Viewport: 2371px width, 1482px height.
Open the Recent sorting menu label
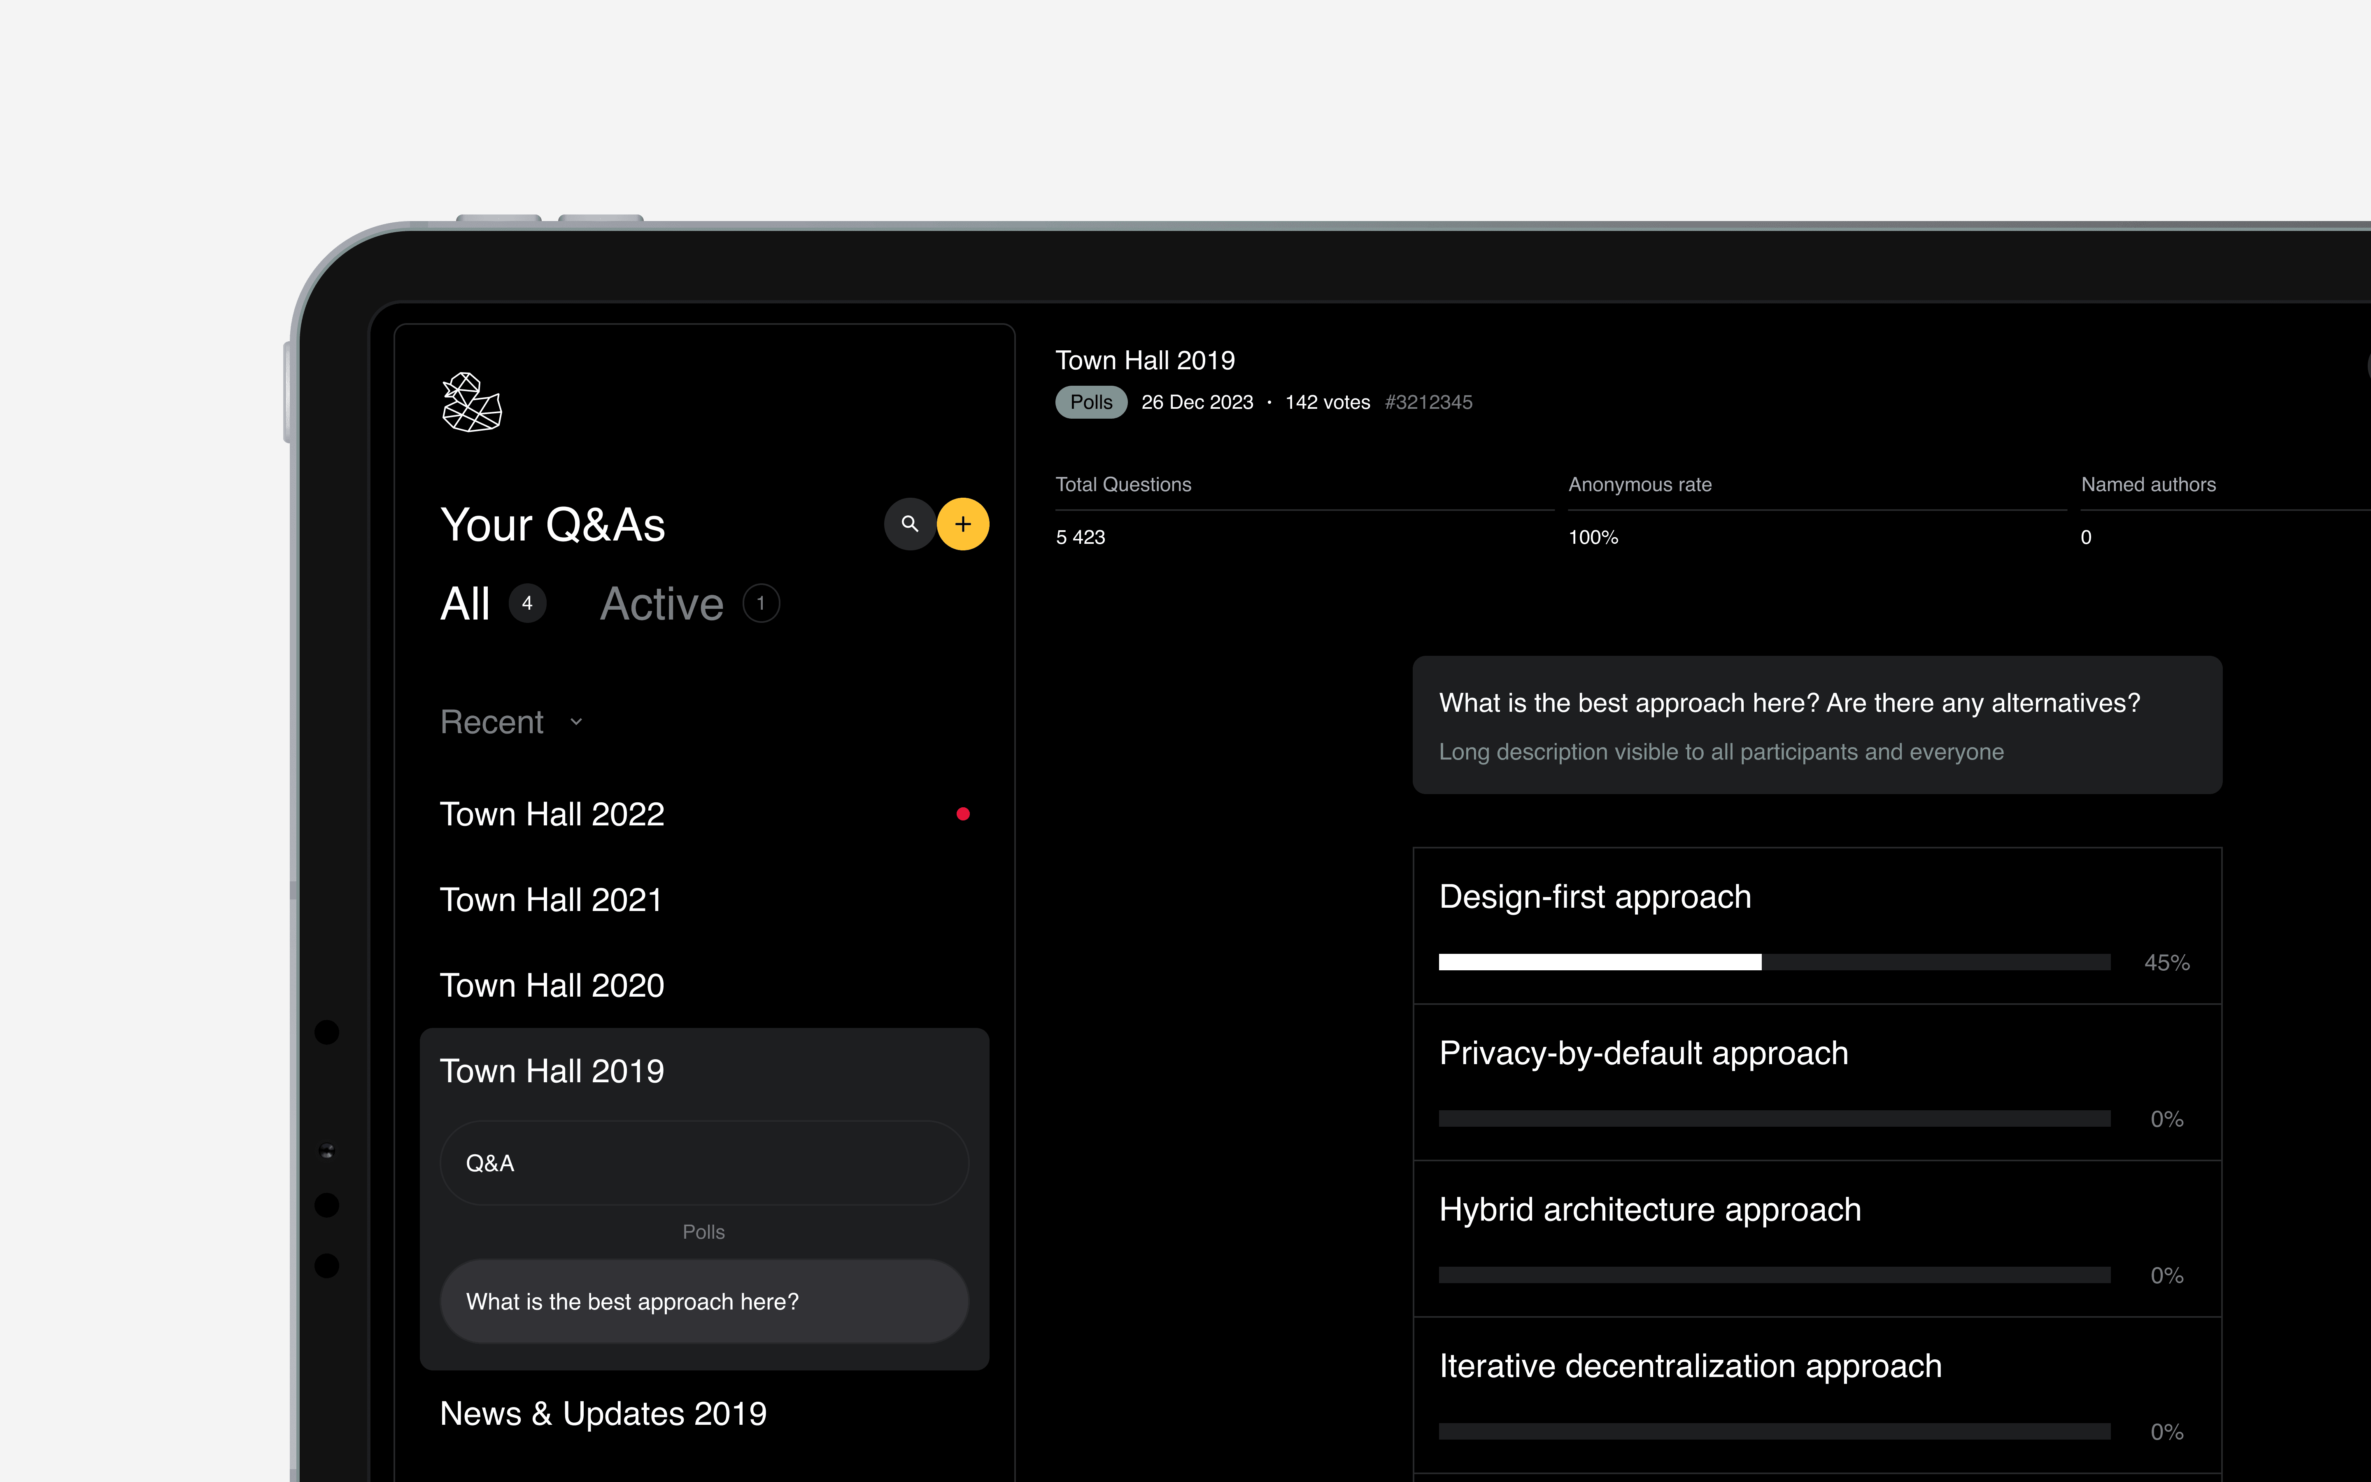point(492,722)
